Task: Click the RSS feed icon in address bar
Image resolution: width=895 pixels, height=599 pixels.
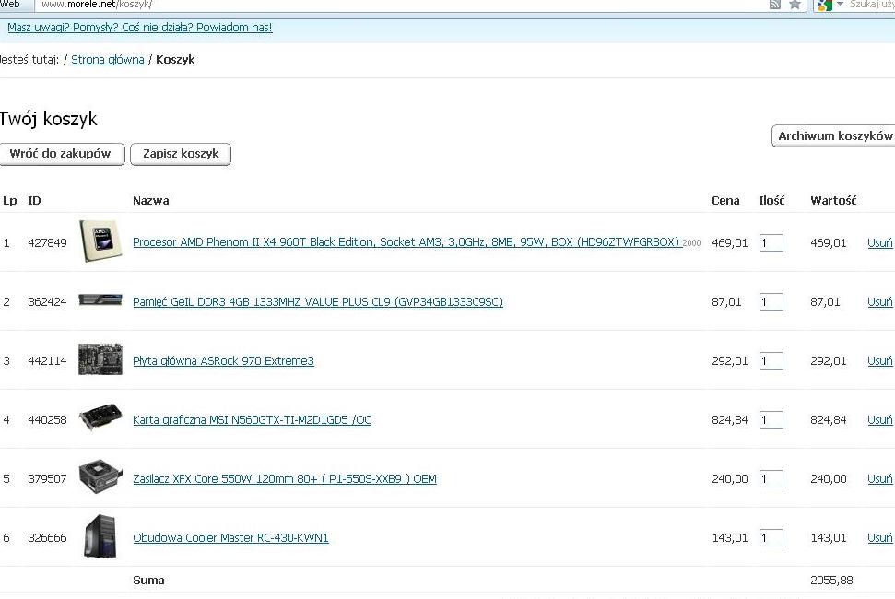Action: tap(774, 5)
